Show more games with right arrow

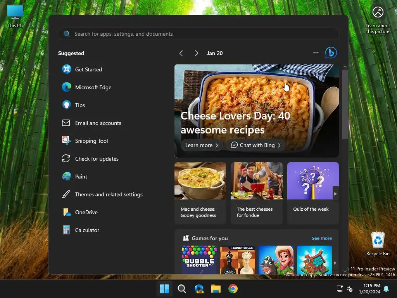coord(335,263)
